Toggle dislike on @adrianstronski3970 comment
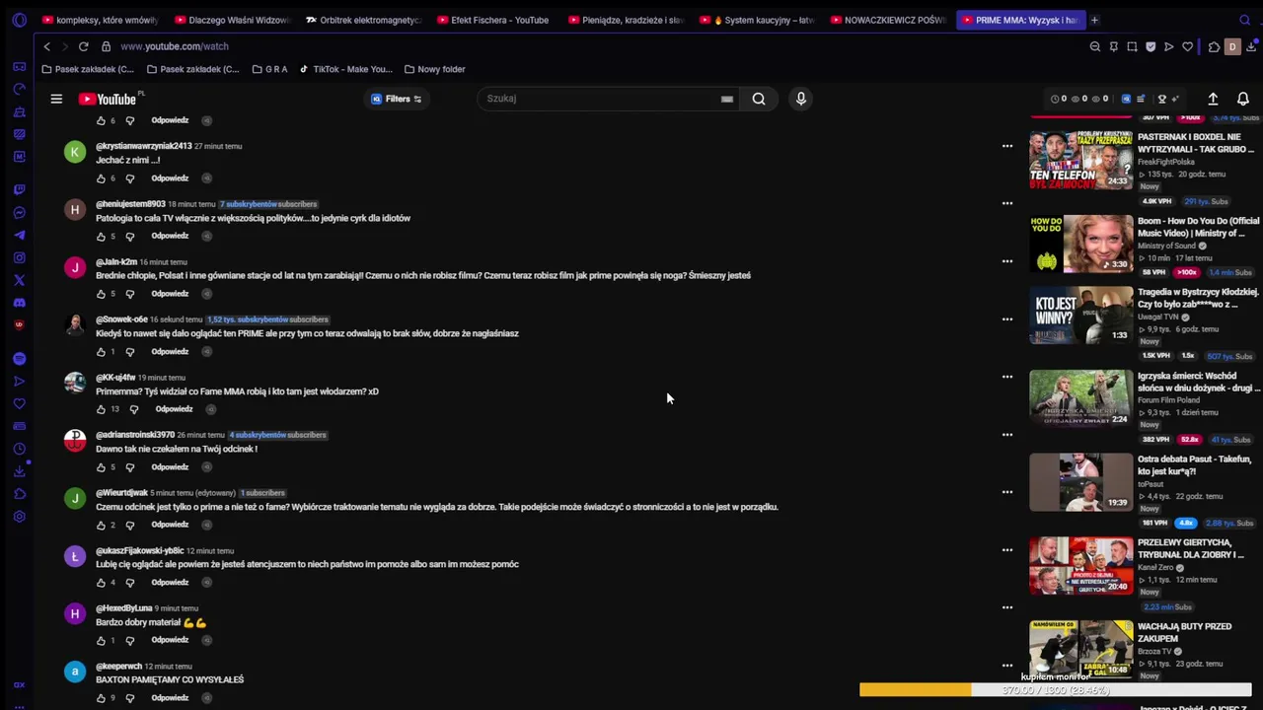Screen dimensions: 1263x710 point(129,467)
